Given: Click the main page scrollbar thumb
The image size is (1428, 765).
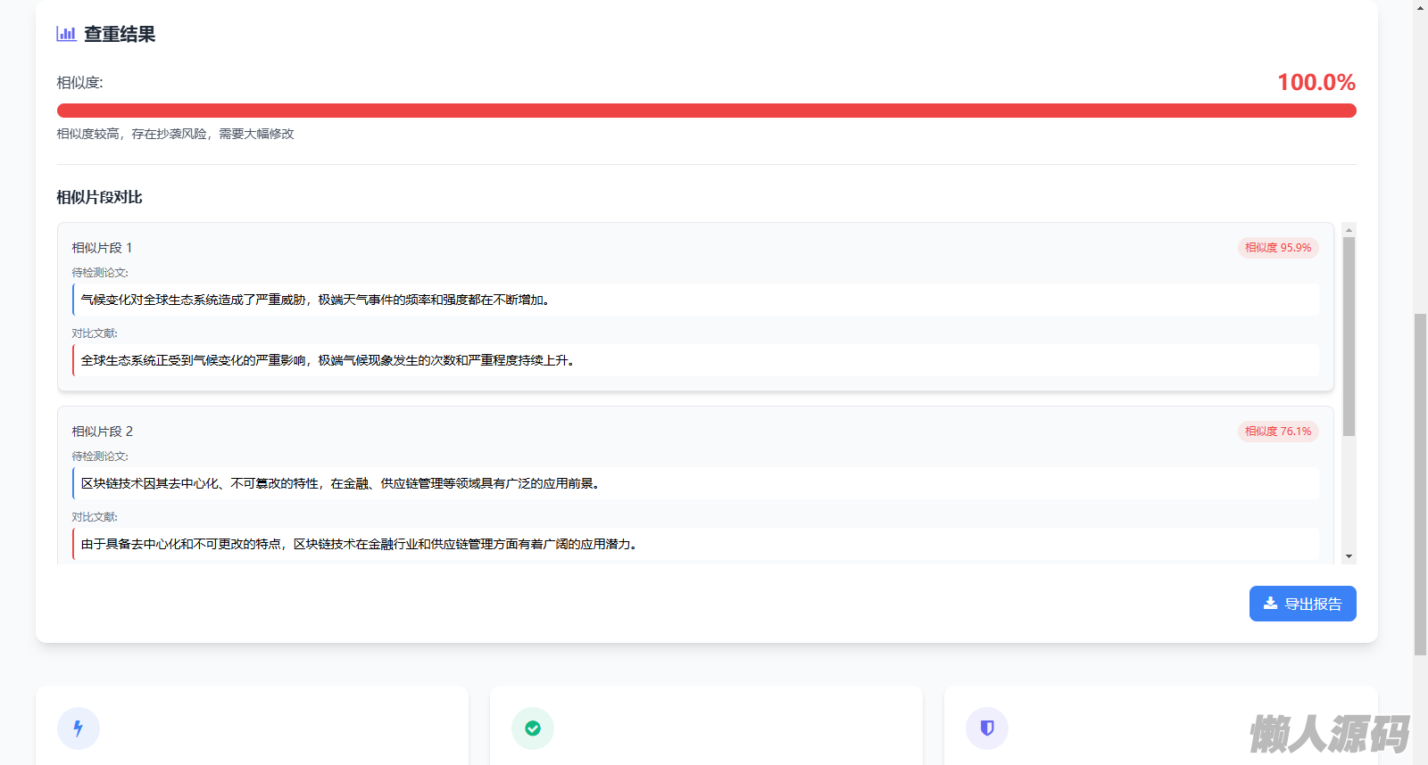Looking at the screenshot, I should pyautogui.click(x=1420, y=483).
